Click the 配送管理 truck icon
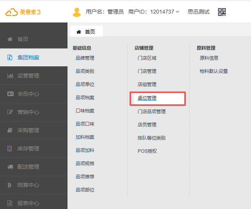 [10, 167]
